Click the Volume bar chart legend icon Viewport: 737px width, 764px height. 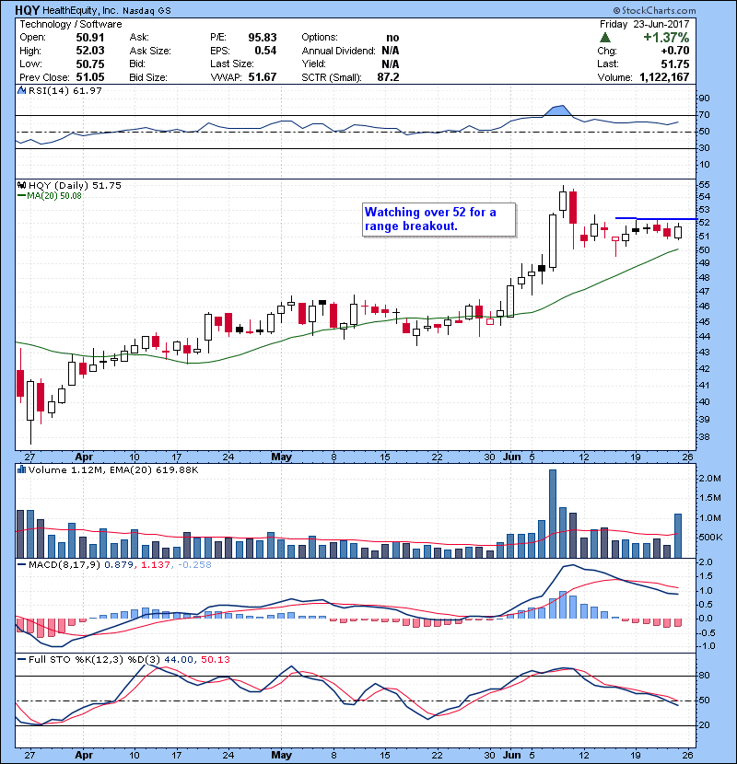[x=22, y=469]
